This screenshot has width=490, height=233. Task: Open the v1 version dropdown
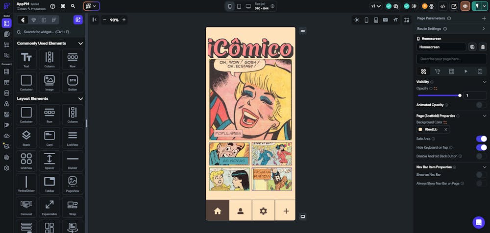pyautogui.click(x=376, y=6)
